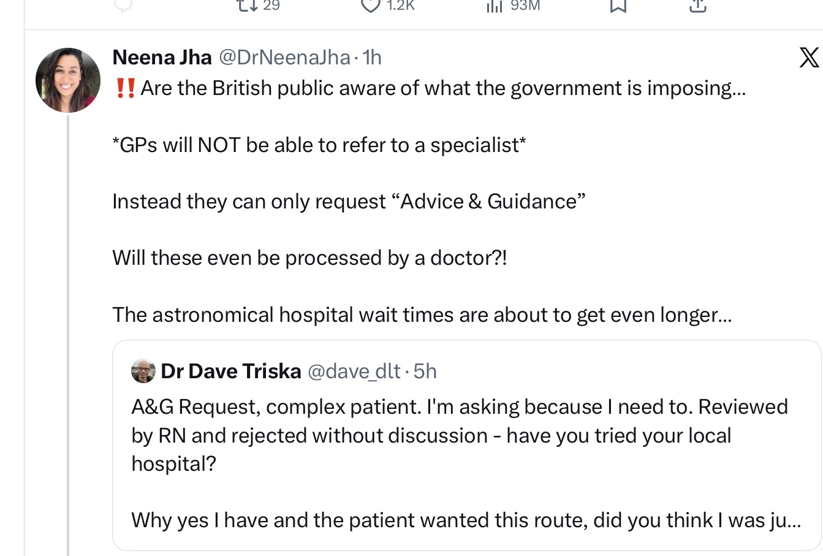Click Dr Dave Triska's small avatar

(143, 371)
